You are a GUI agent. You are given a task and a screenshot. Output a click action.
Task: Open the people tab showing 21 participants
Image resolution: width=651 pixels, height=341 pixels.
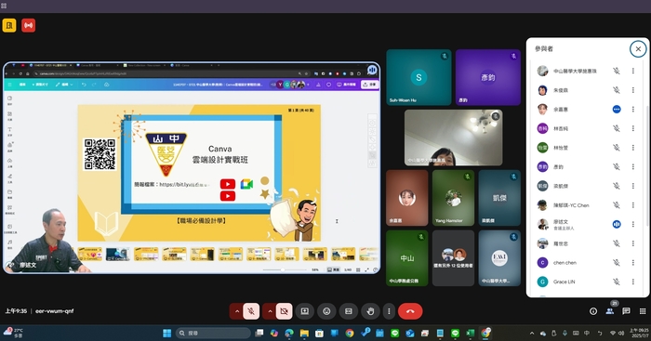pyautogui.click(x=610, y=310)
